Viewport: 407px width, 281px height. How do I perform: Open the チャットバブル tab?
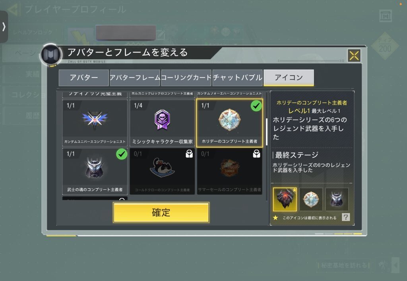(x=237, y=78)
